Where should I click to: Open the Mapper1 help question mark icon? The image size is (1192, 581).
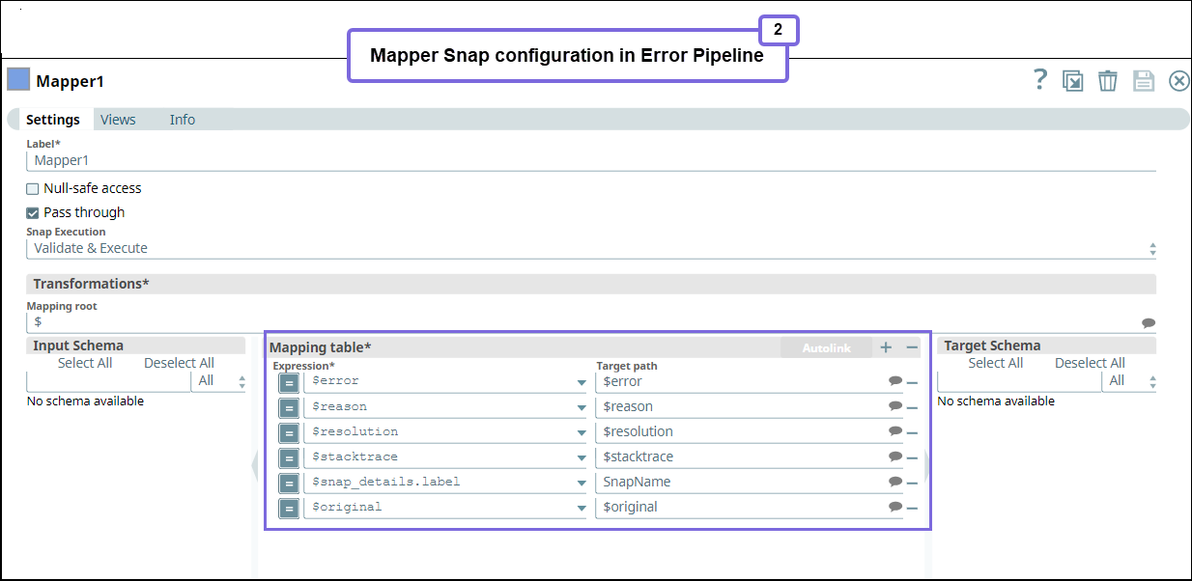tap(1039, 80)
